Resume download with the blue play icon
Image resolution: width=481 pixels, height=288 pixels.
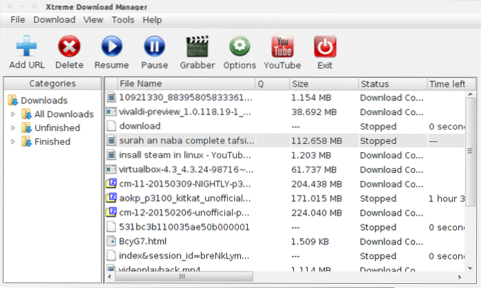pyautogui.click(x=111, y=47)
